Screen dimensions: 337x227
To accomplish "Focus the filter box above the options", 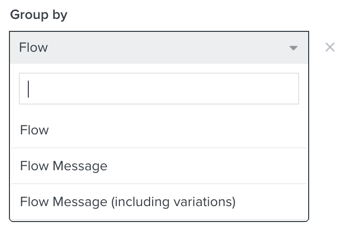I will (159, 89).
